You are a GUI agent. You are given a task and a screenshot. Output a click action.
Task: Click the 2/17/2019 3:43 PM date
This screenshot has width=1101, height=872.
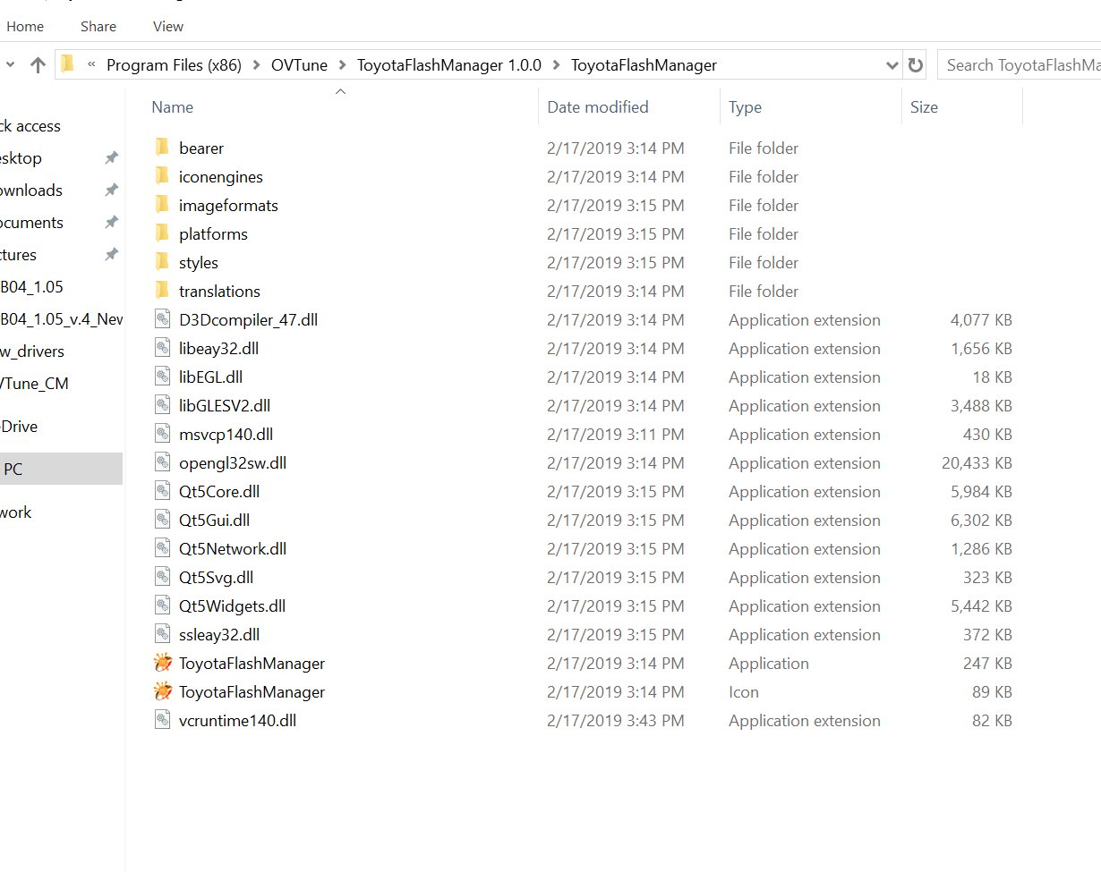[x=616, y=720]
